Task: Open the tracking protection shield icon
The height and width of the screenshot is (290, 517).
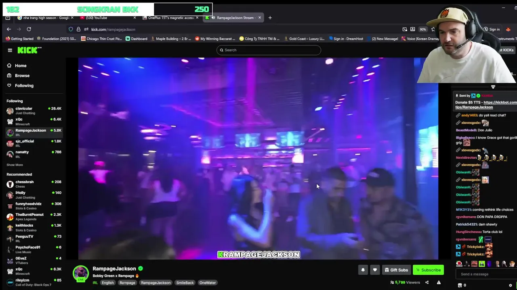Action: pyautogui.click(x=71, y=29)
